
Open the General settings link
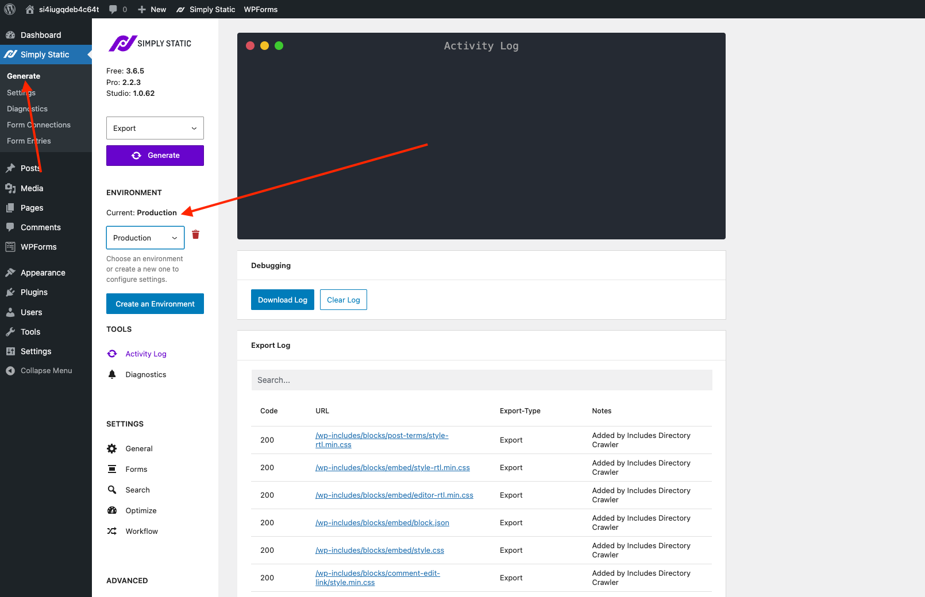[x=139, y=448]
